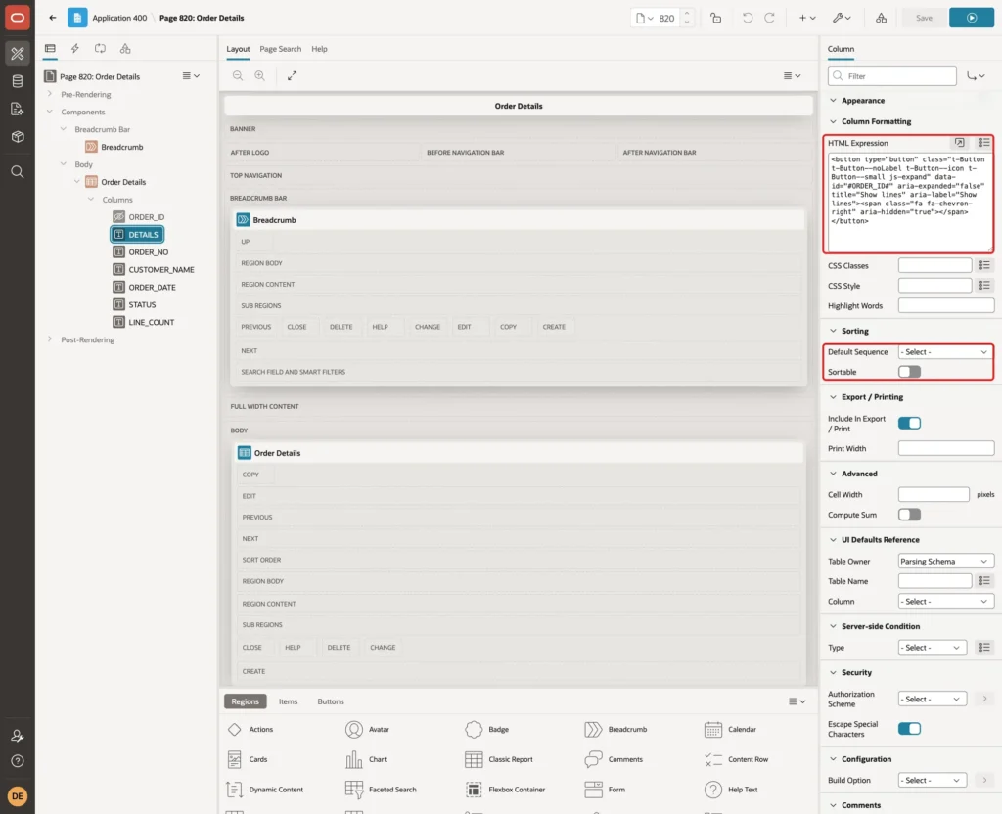
Task: Collapse the Columns tree node
Action: pyautogui.click(x=91, y=200)
